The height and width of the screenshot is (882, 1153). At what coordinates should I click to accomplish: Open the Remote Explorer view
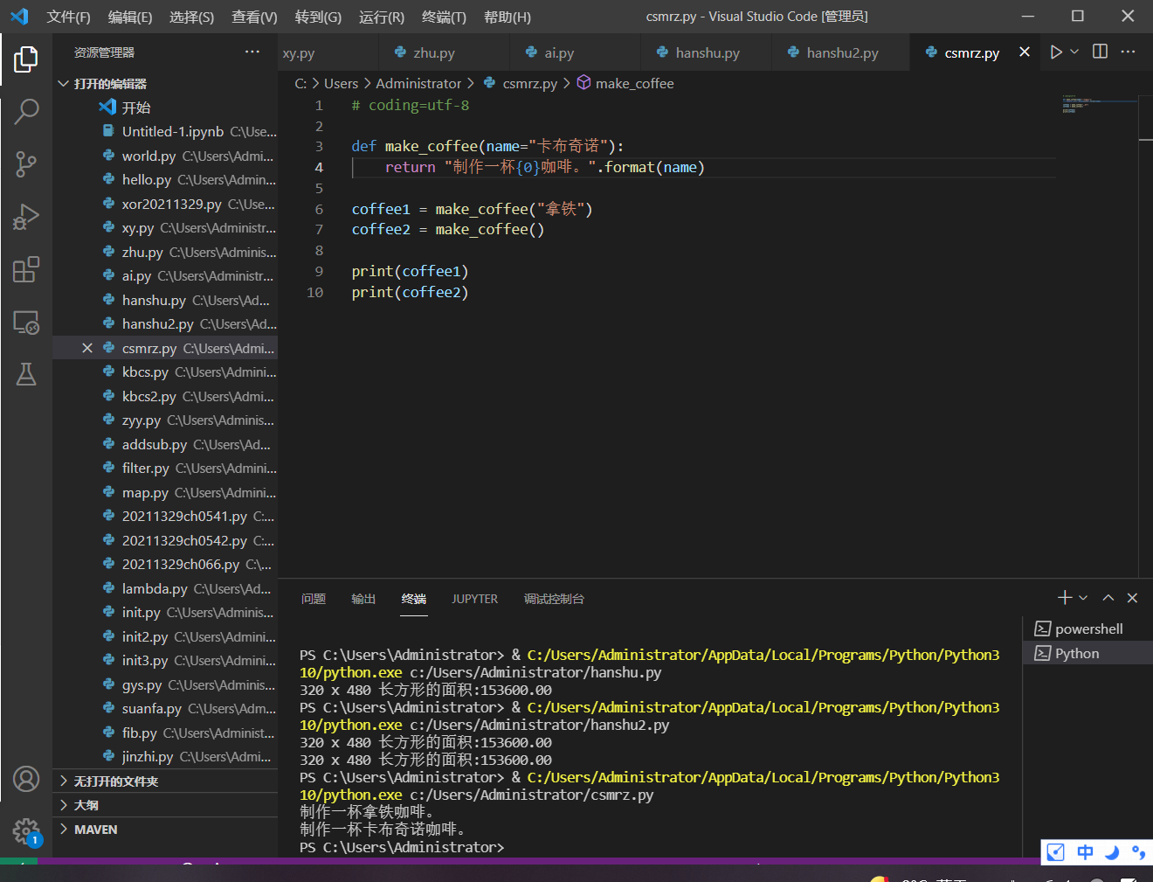26,323
